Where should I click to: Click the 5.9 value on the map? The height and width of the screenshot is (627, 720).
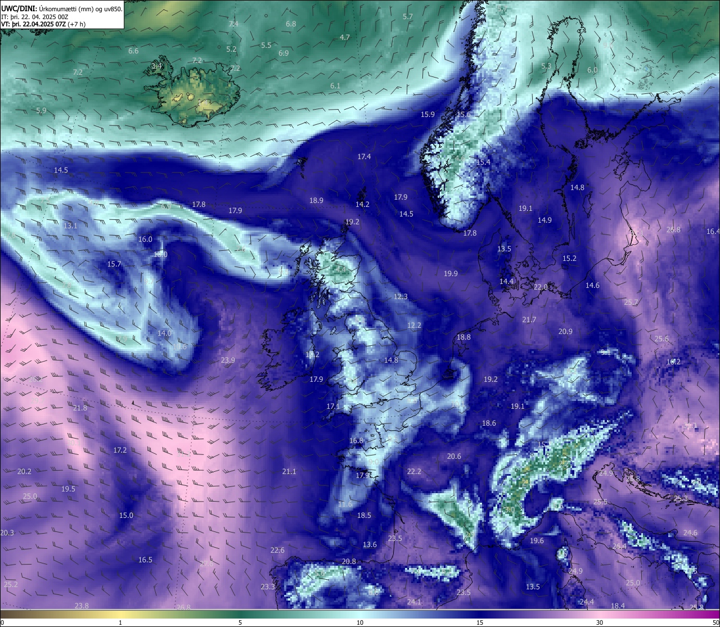(41, 111)
